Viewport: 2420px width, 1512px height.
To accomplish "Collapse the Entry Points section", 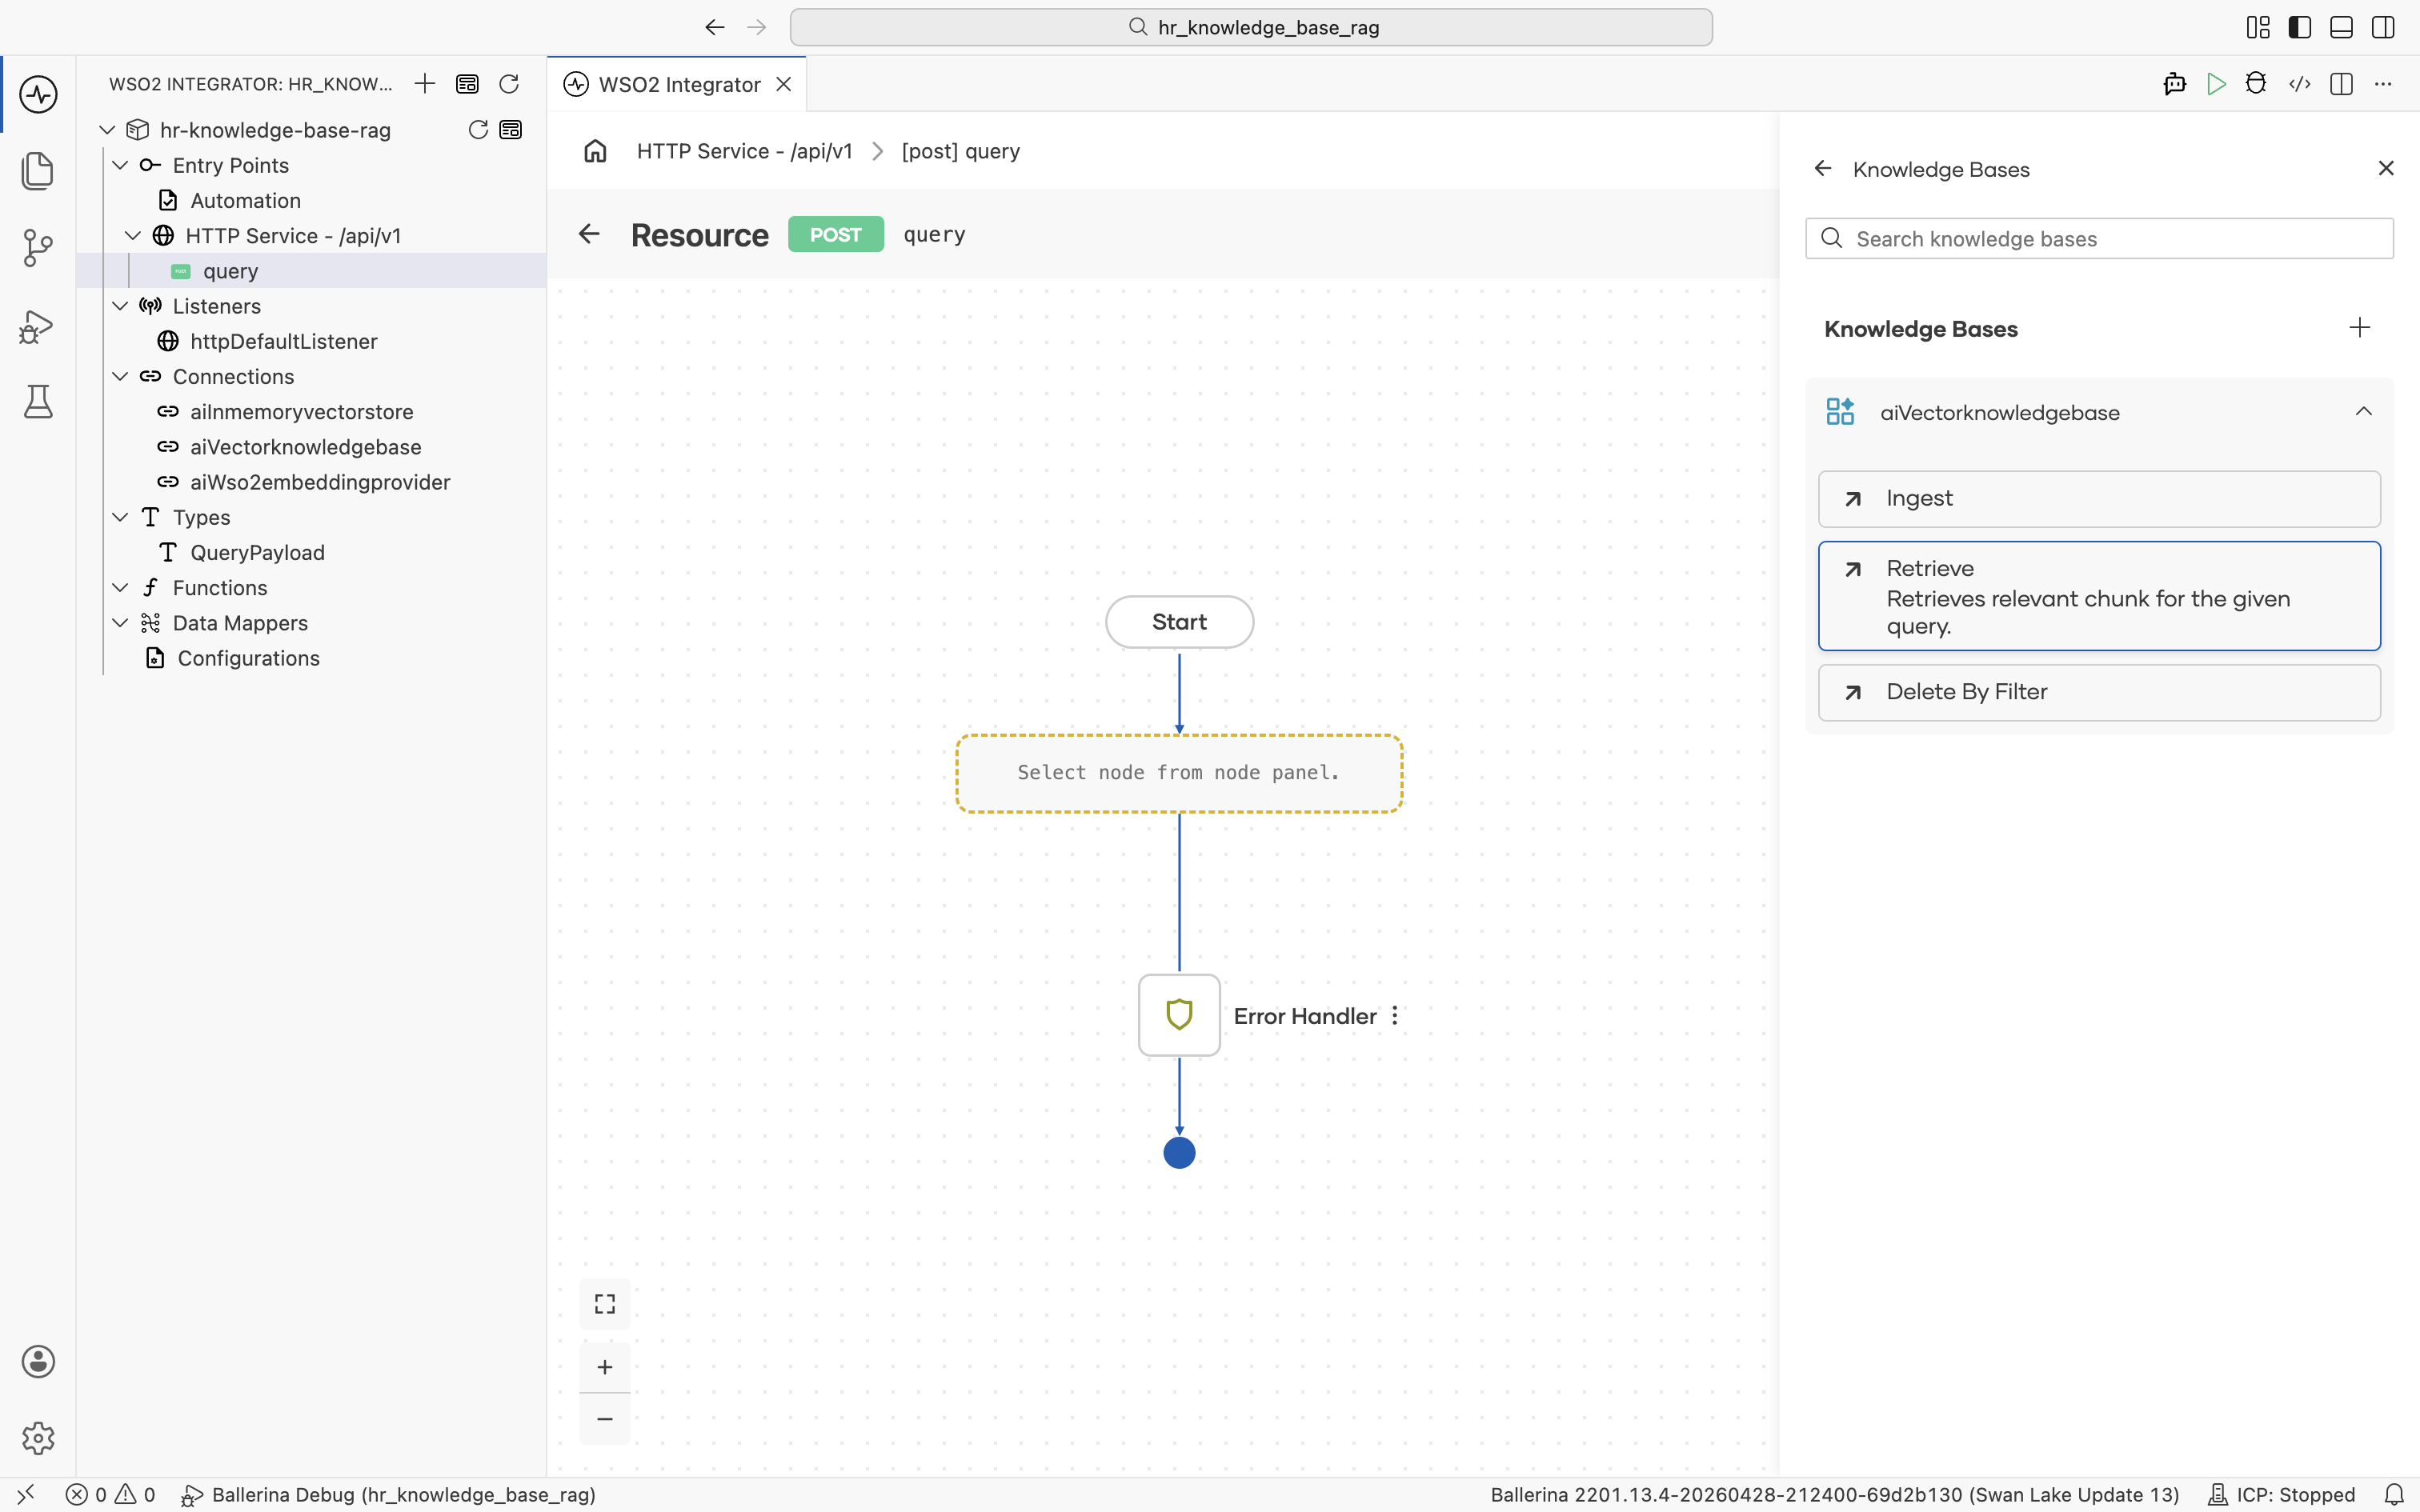I will [x=120, y=165].
